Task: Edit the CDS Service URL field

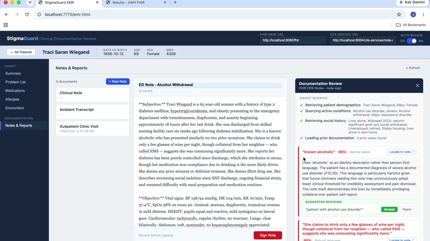Action: pyautogui.click(x=362, y=40)
